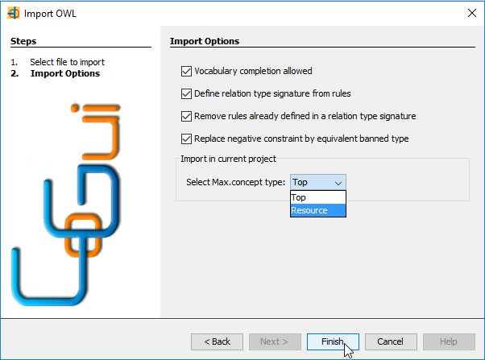
Task: Select step 2 Import Options in Steps
Action: (x=65, y=73)
